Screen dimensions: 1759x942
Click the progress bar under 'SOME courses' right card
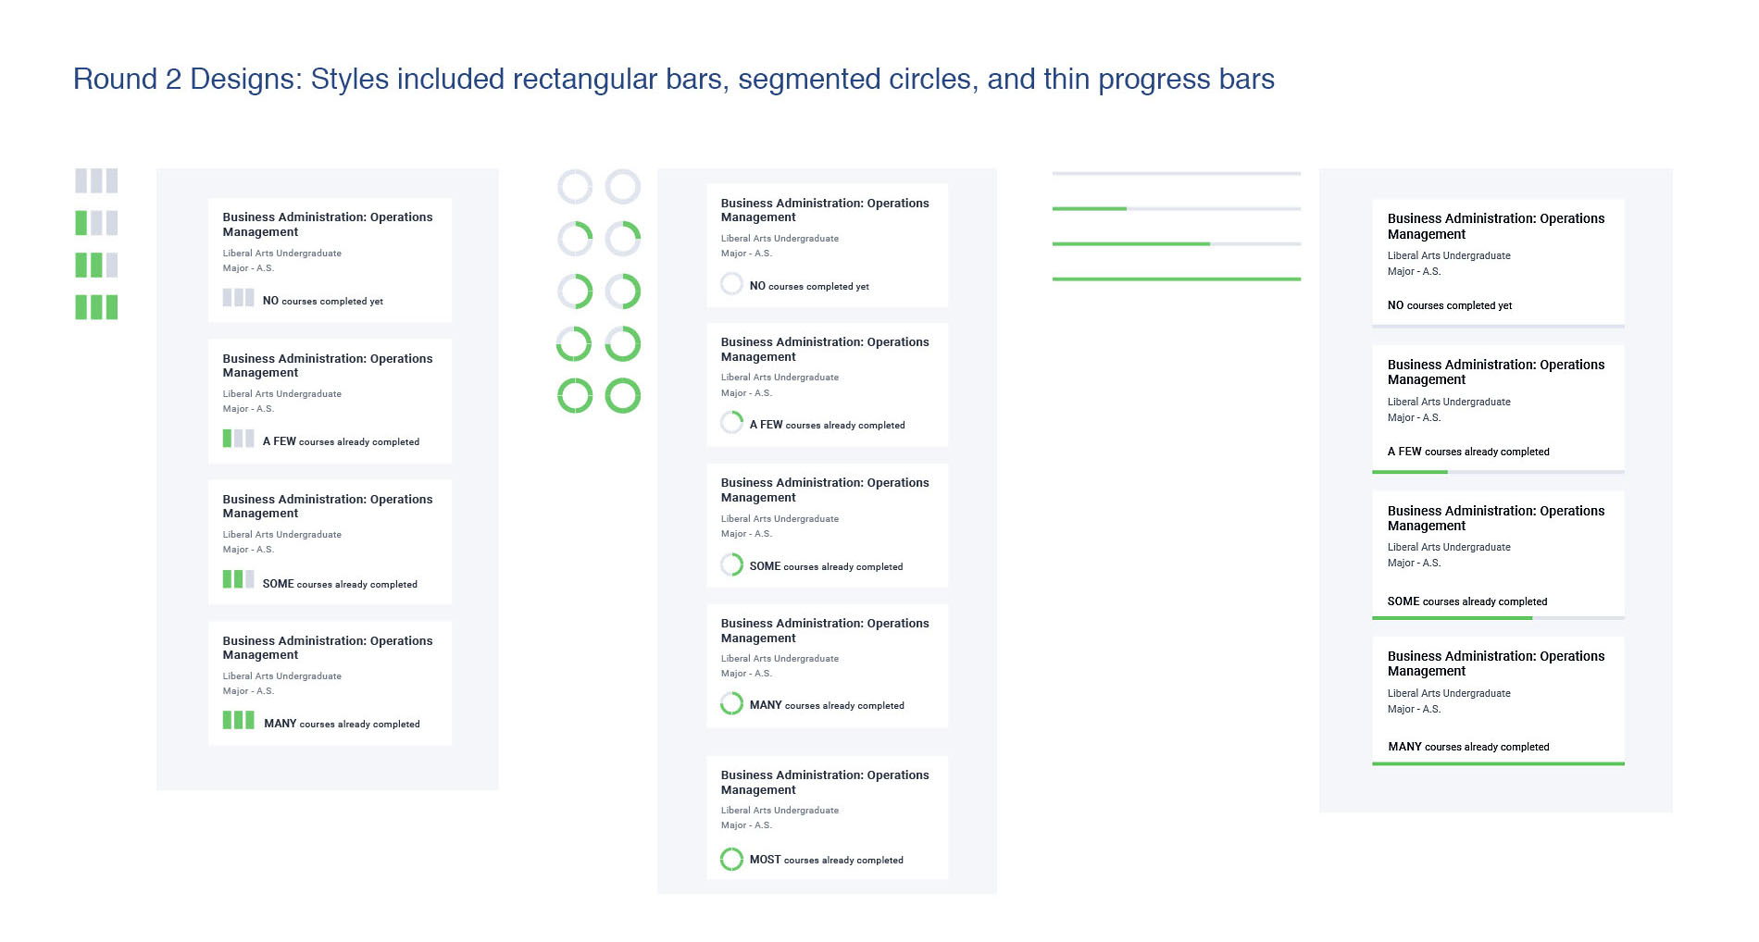pos(1498,617)
